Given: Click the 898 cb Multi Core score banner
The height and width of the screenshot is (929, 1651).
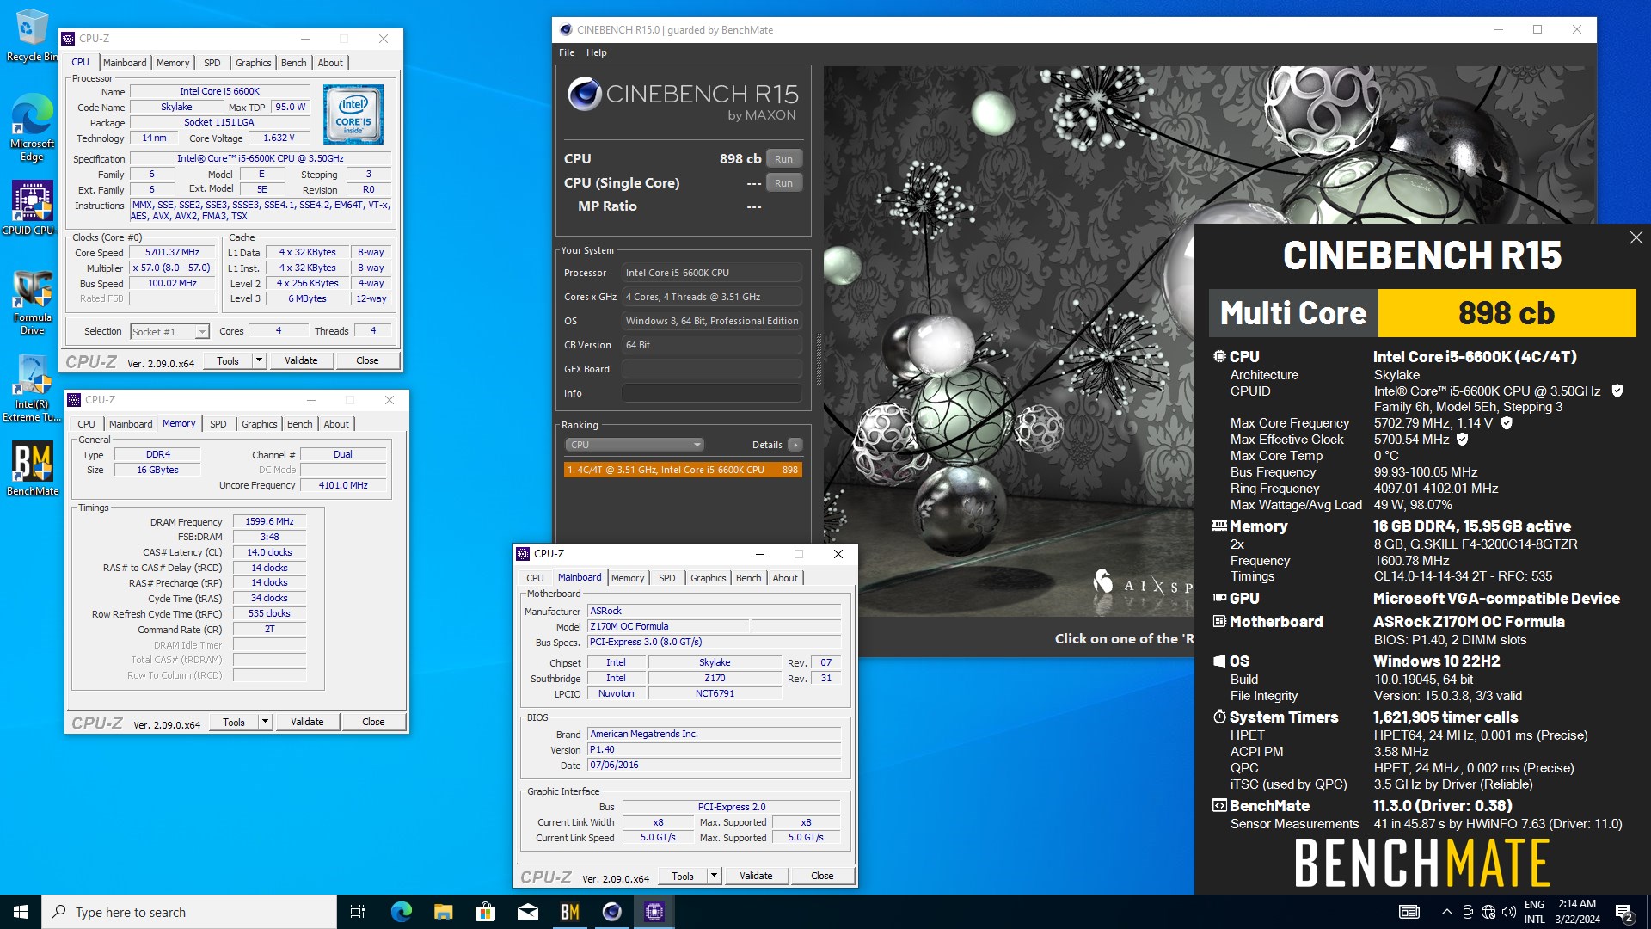Looking at the screenshot, I should (1507, 313).
